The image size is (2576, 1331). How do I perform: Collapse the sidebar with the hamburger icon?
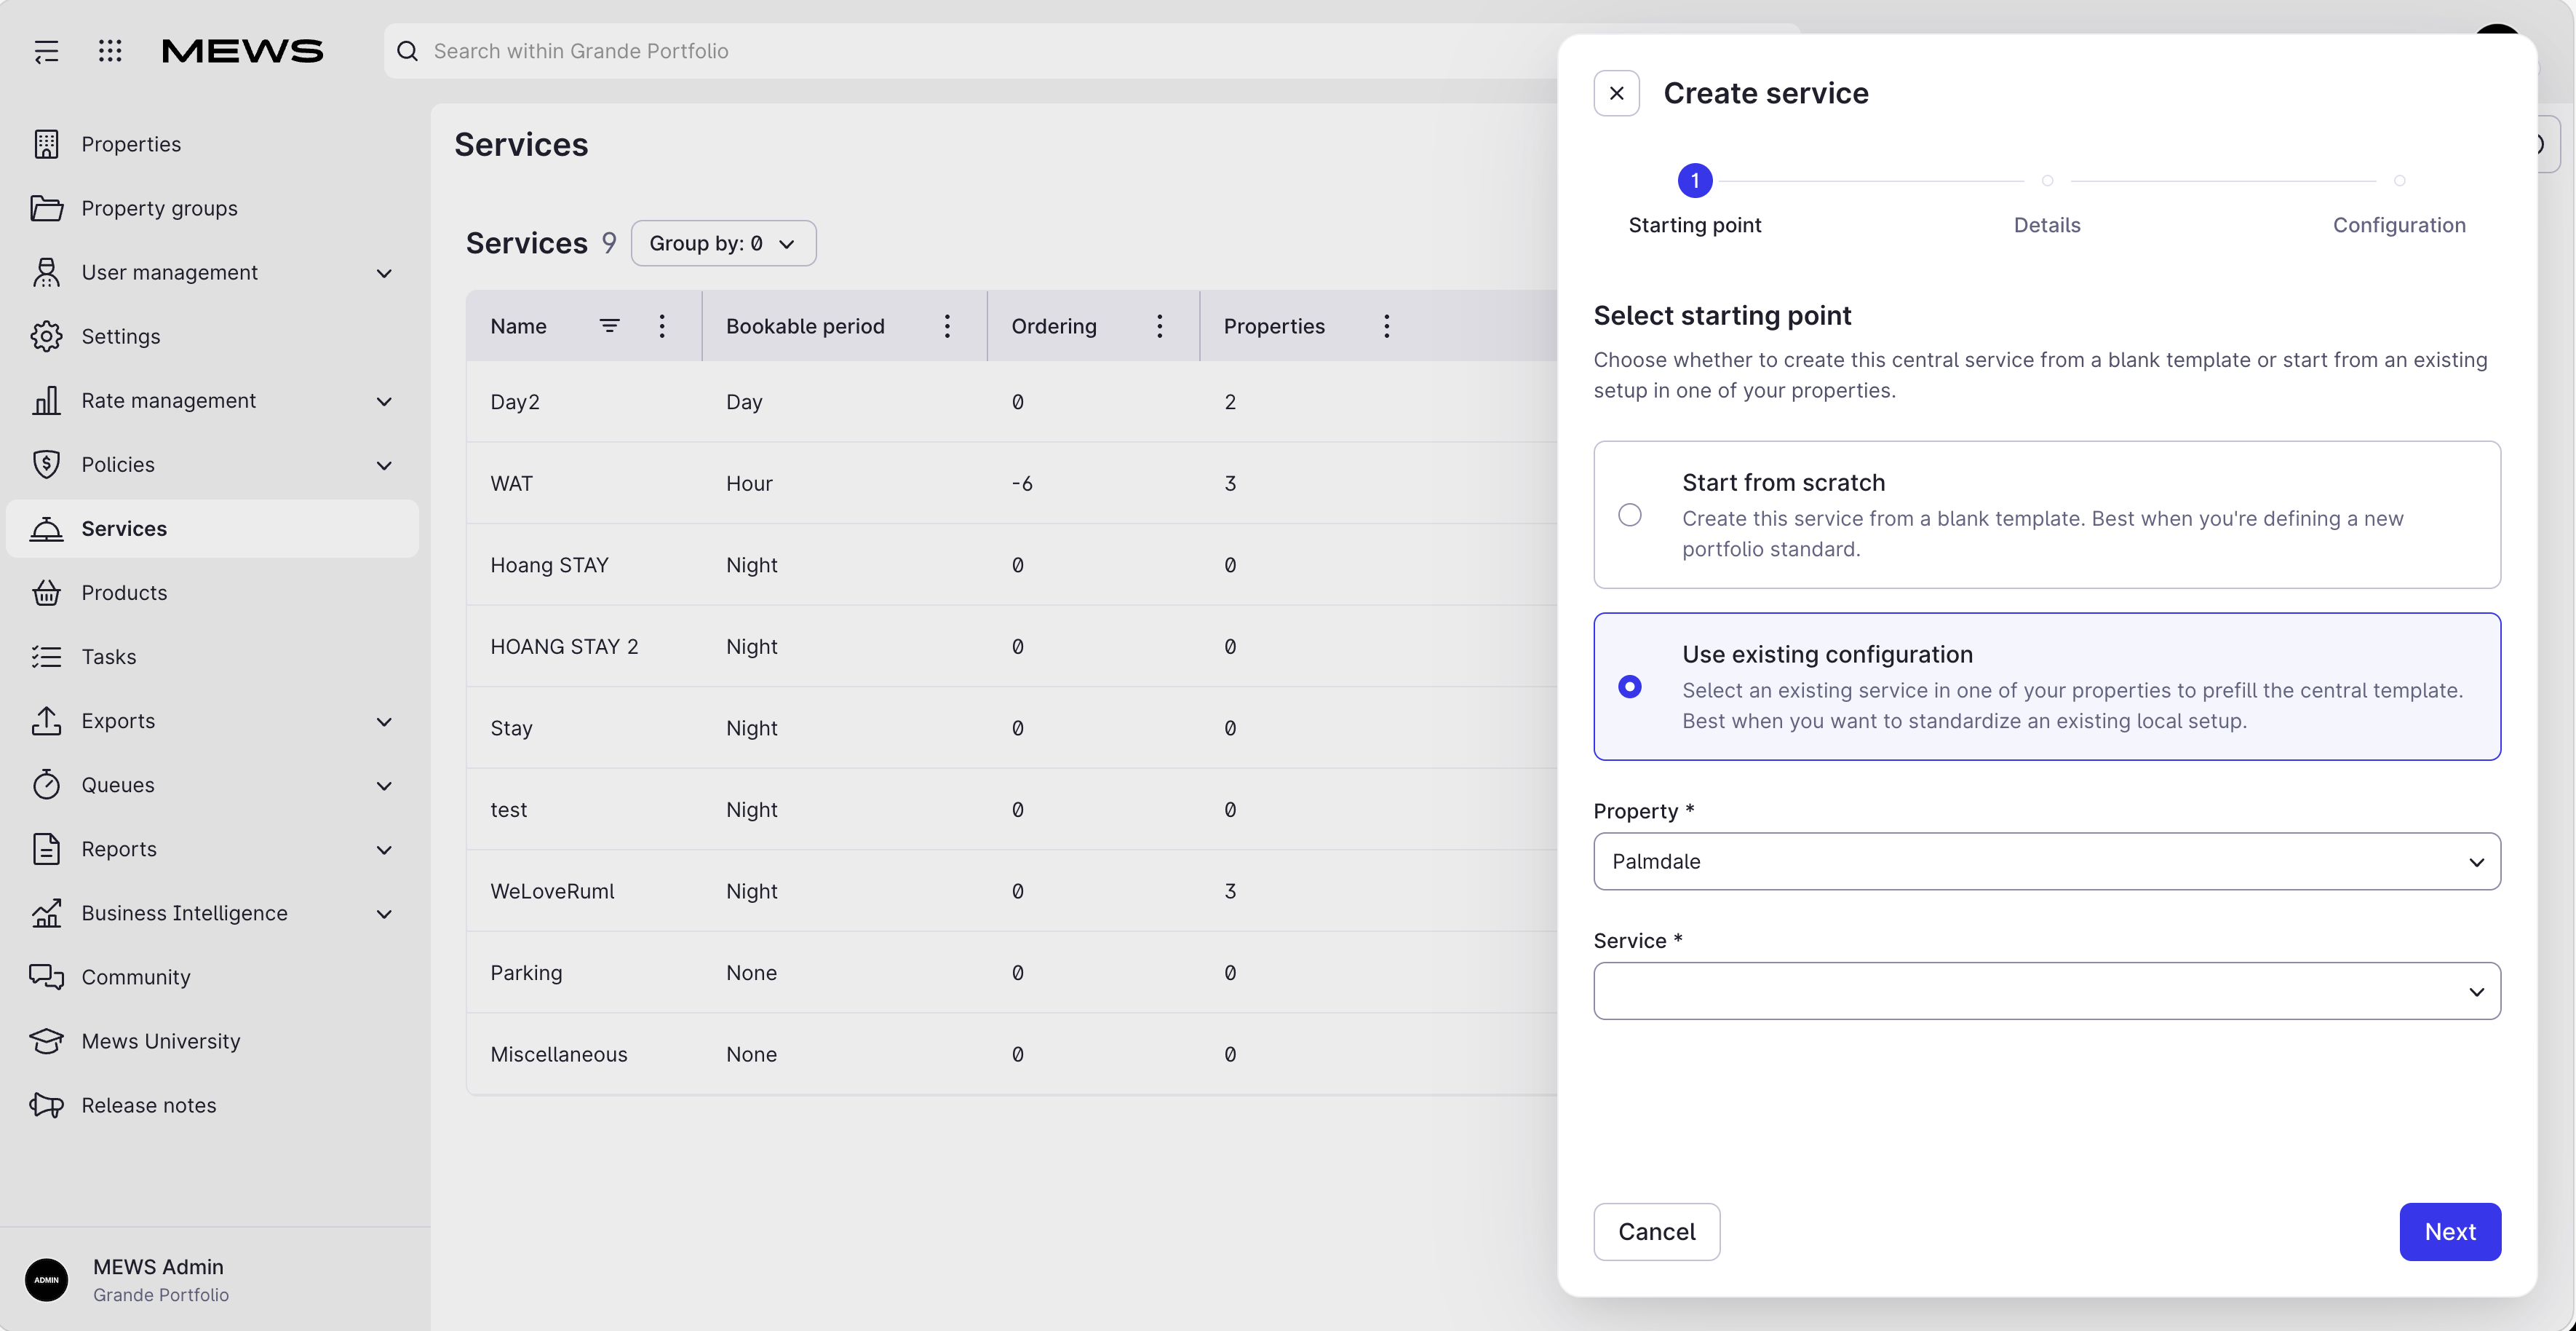point(46,51)
